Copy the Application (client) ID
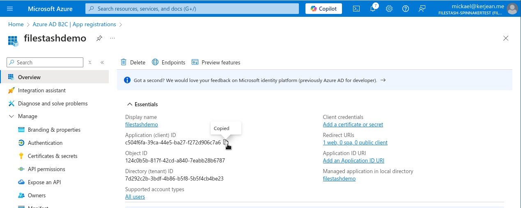 point(226,142)
